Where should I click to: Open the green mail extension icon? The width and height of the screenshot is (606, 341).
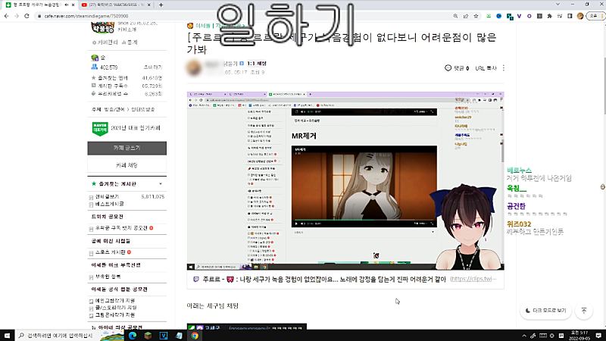point(489,16)
